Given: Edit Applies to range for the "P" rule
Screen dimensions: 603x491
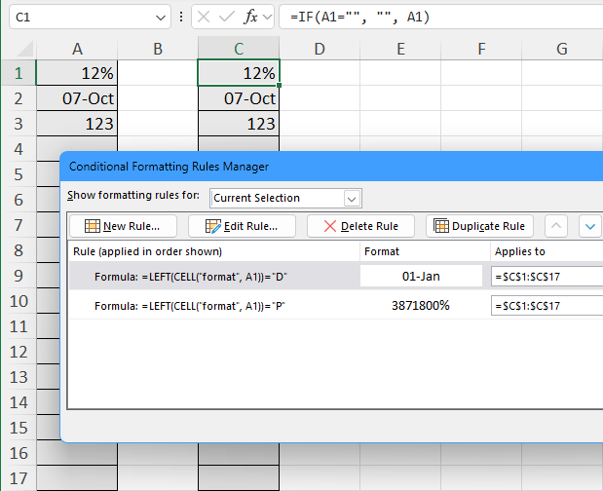Looking at the screenshot, I should (x=547, y=306).
